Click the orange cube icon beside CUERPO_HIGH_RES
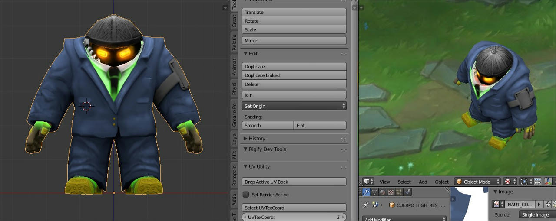Image resolution: width=556 pixels, height=221 pixels. pos(392,205)
